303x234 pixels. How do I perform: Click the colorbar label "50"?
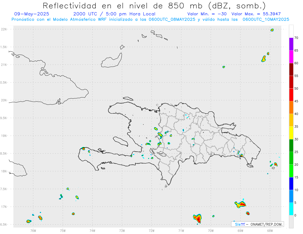[x=296, y=89]
